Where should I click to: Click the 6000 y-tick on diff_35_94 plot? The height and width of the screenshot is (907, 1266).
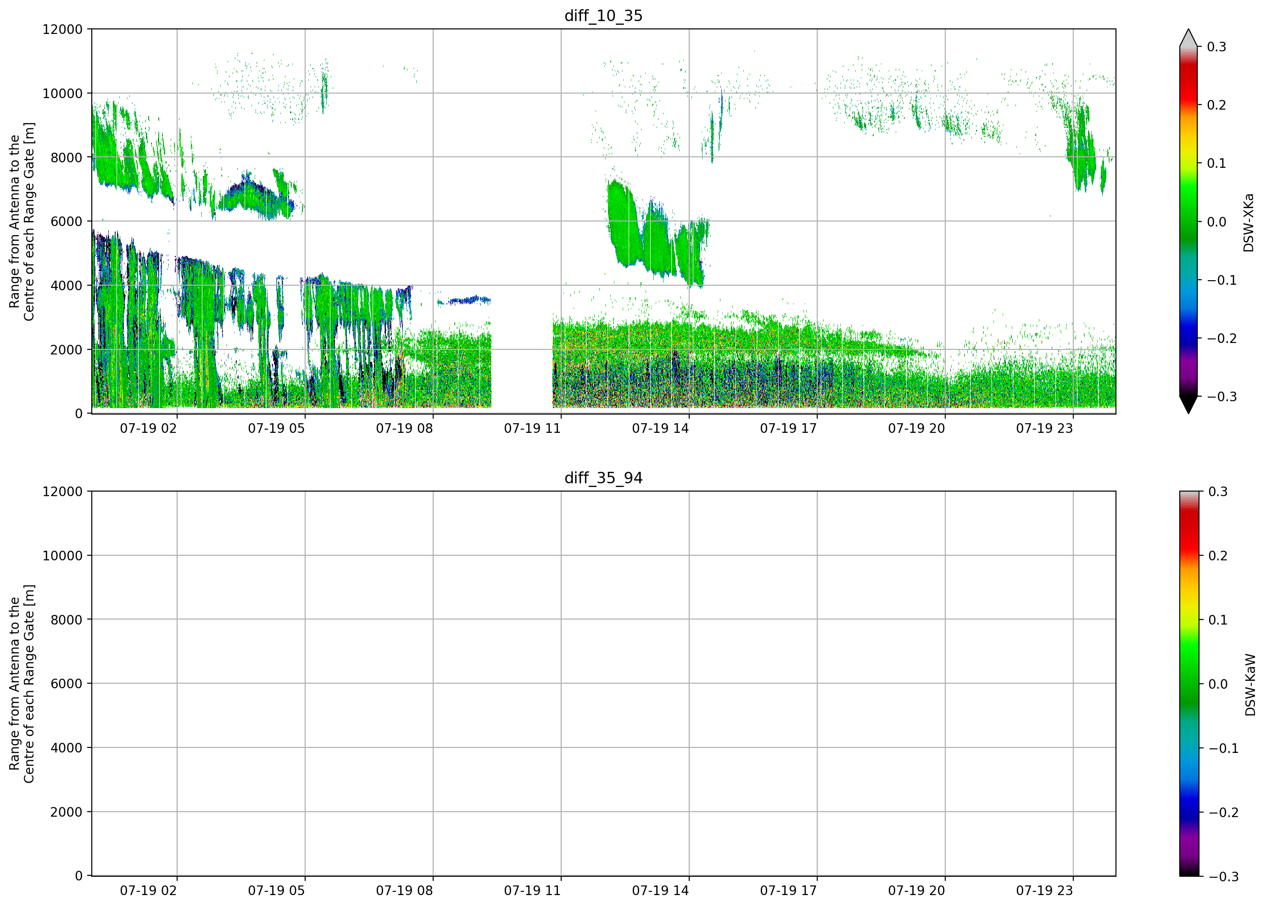click(67, 684)
